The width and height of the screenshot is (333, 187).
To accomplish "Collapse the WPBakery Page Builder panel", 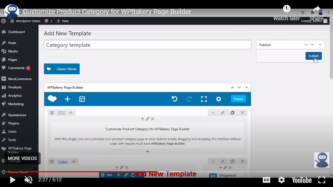I will point(247,87).
